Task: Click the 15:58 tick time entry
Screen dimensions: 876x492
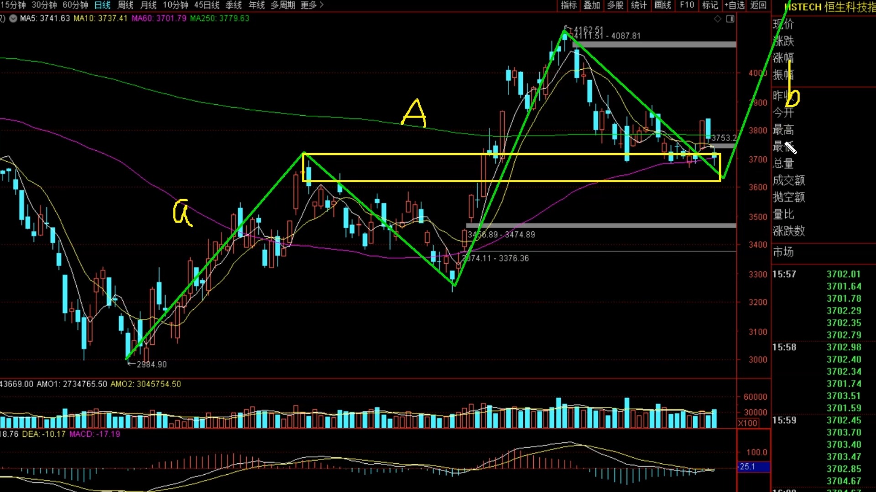Action: point(784,347)
